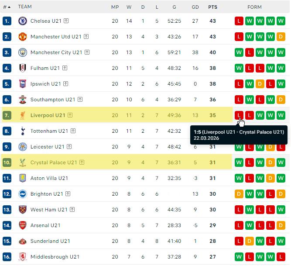The image size is (291, 266).
Task: Click the MP column header
Action: pyautogui.click(x=115, y=7)
